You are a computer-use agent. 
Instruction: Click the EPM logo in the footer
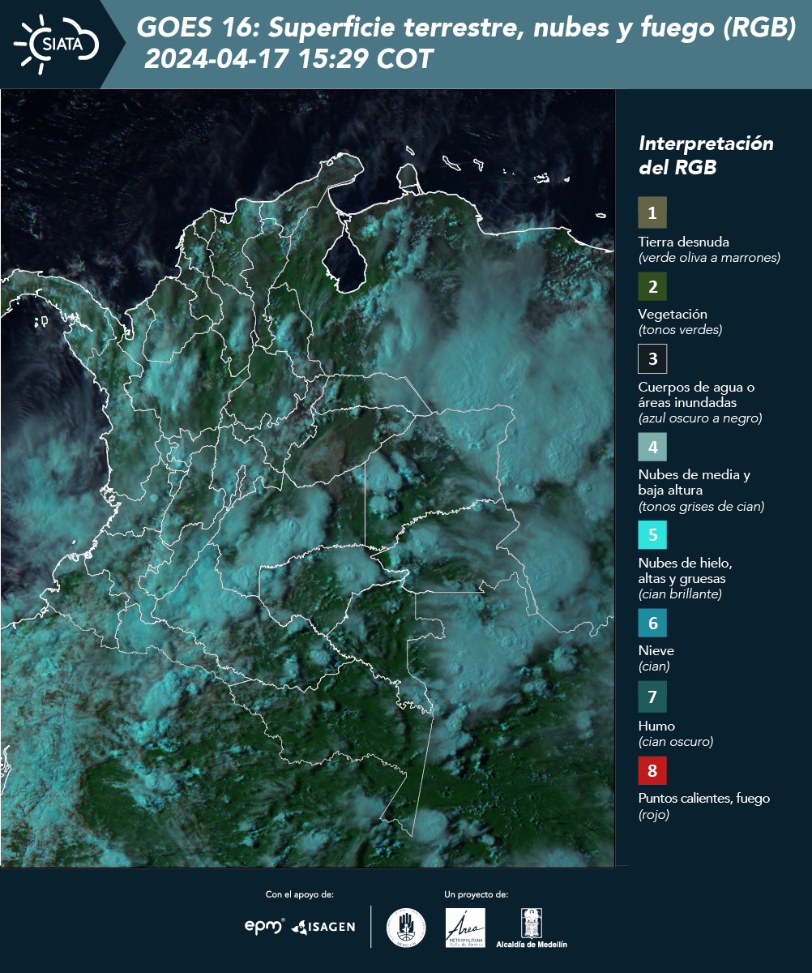265,926
